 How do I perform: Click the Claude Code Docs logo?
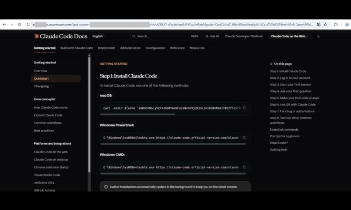(x=60, y=36)
